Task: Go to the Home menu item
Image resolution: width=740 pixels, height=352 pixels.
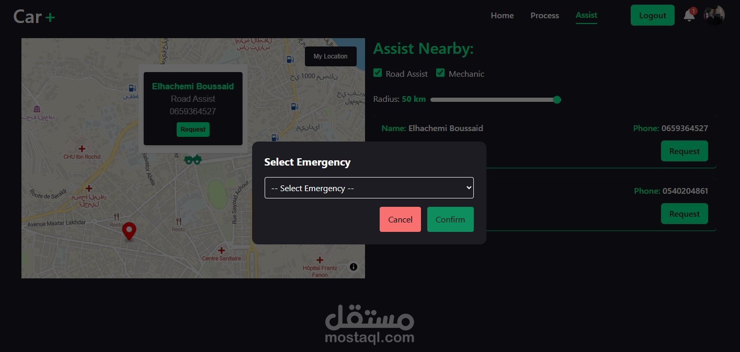Action: pyautogui.click(x=502, y=16)
